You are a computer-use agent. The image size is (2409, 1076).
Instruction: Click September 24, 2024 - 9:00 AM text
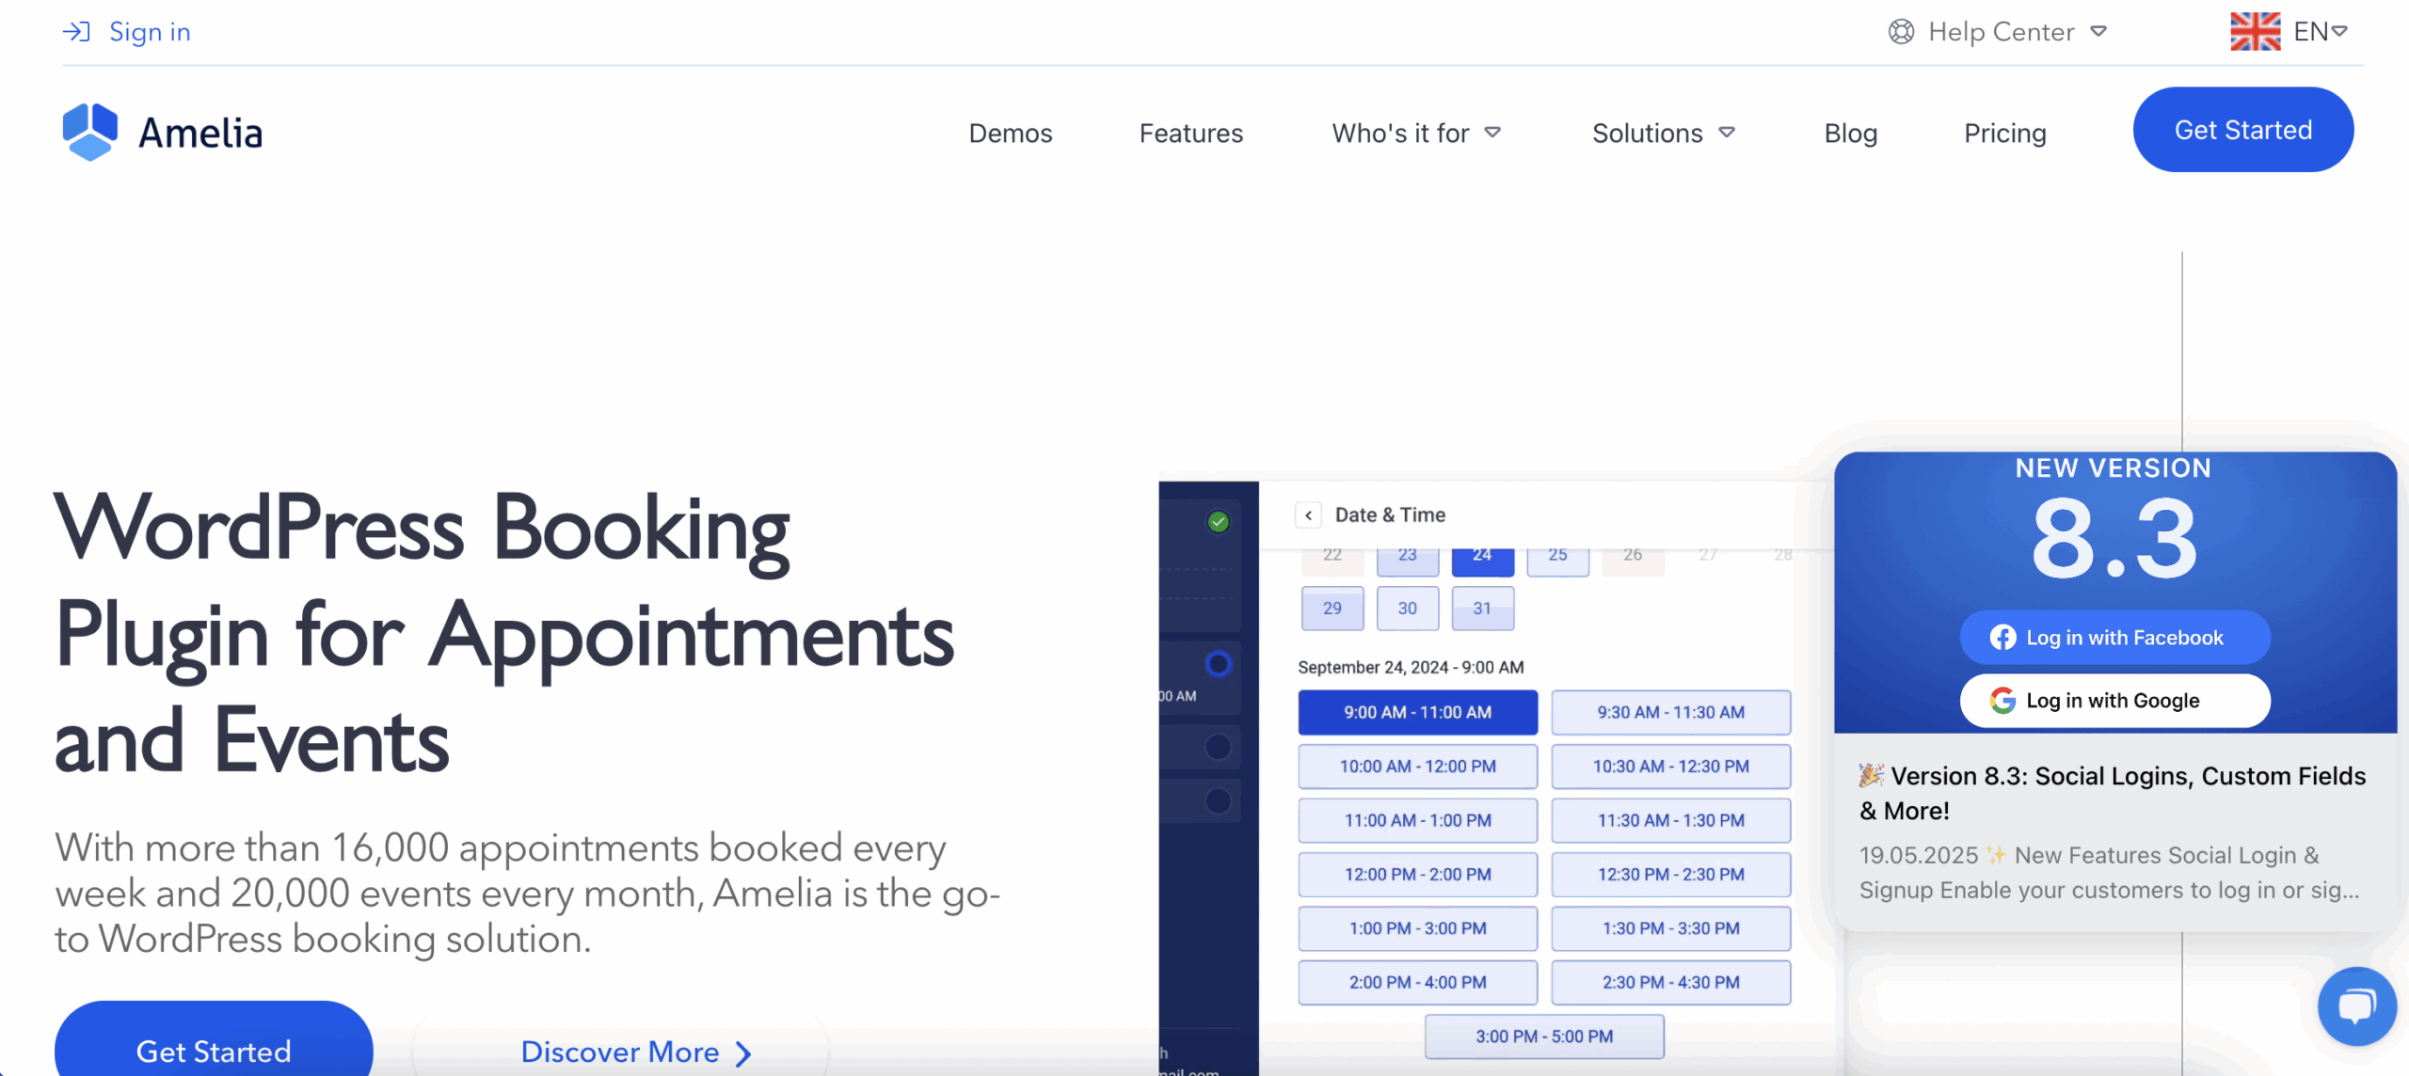click(x=1411, y=667)
